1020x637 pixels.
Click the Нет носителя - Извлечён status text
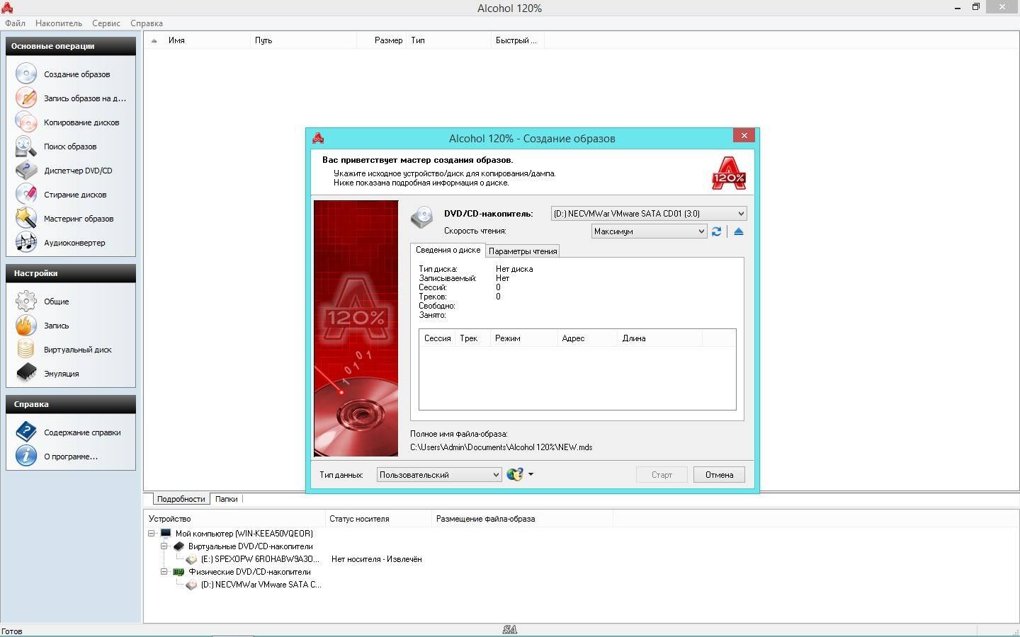[x=377, y=559]
